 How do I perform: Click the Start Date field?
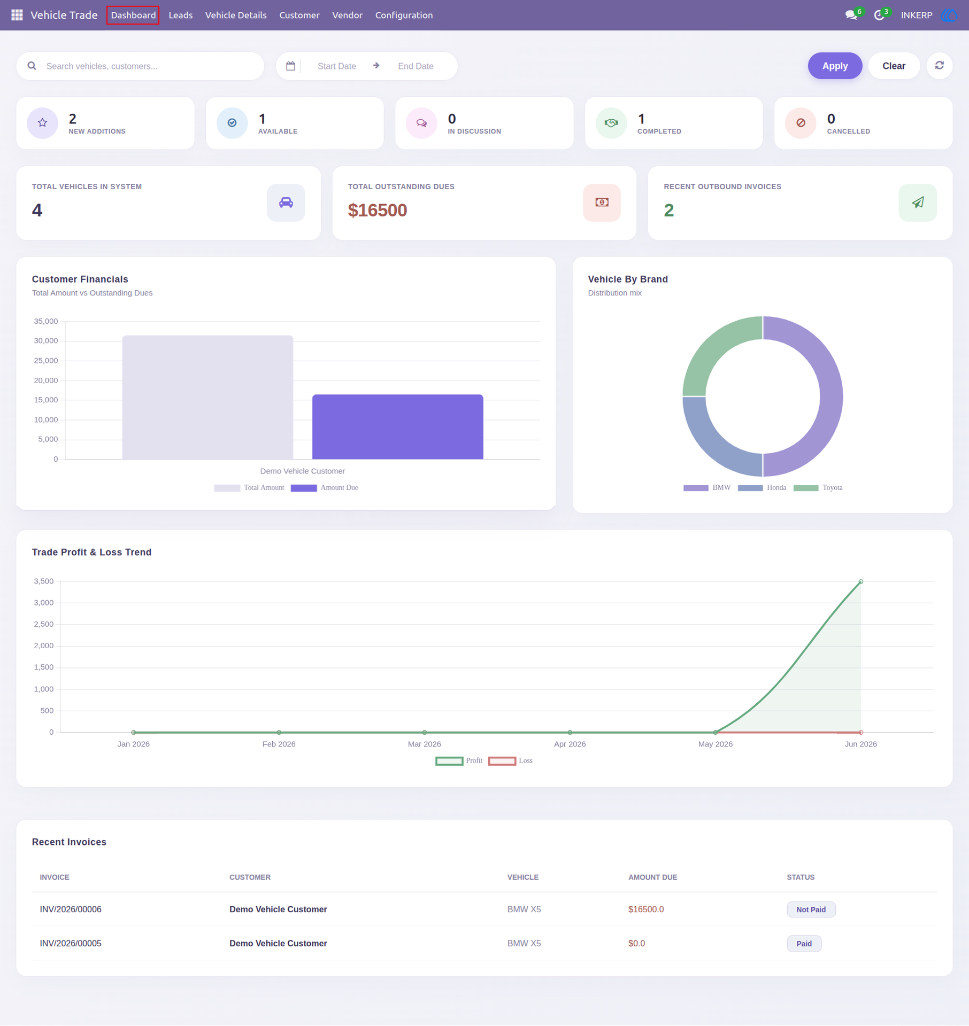pyautogui.click(x=336, y=66)
